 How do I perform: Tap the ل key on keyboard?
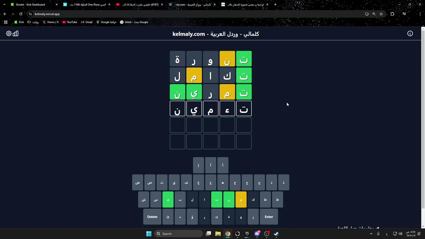tap(192, 199)
